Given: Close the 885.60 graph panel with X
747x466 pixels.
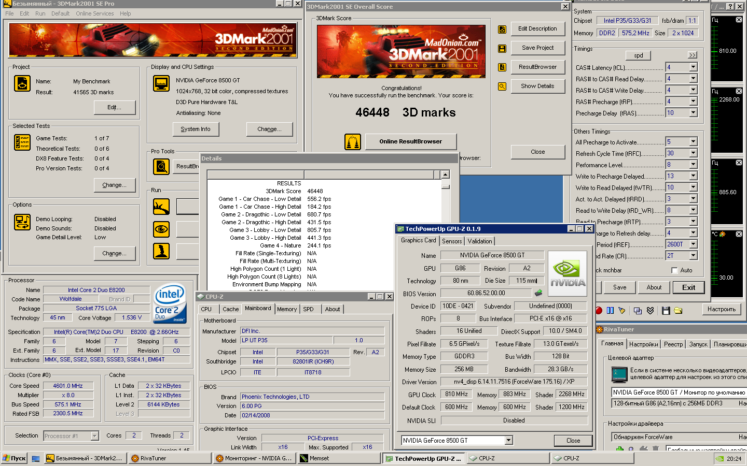Looking at the screenshot, I should (739, 163).
